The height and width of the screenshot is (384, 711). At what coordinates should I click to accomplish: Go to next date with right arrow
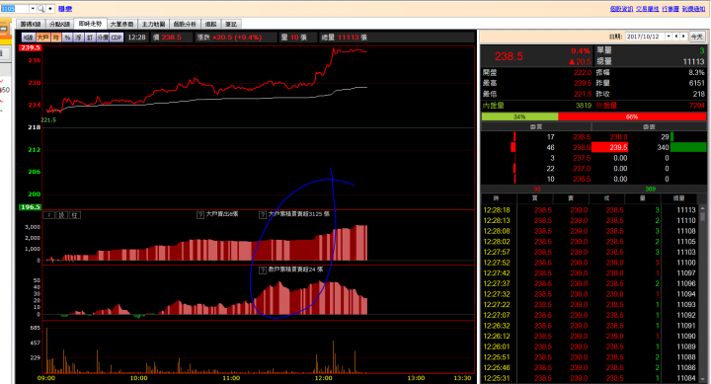(683, 37)
